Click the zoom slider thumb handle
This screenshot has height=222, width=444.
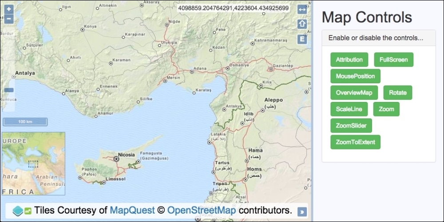coord(9,90)
